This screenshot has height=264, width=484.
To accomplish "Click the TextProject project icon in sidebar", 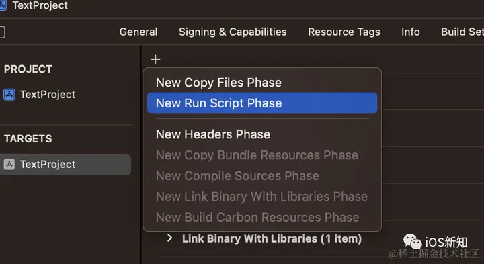I will click(x=9, y=94).
